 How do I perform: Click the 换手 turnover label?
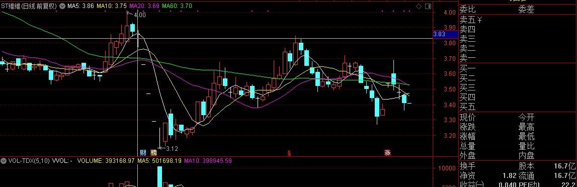[467, 166]
